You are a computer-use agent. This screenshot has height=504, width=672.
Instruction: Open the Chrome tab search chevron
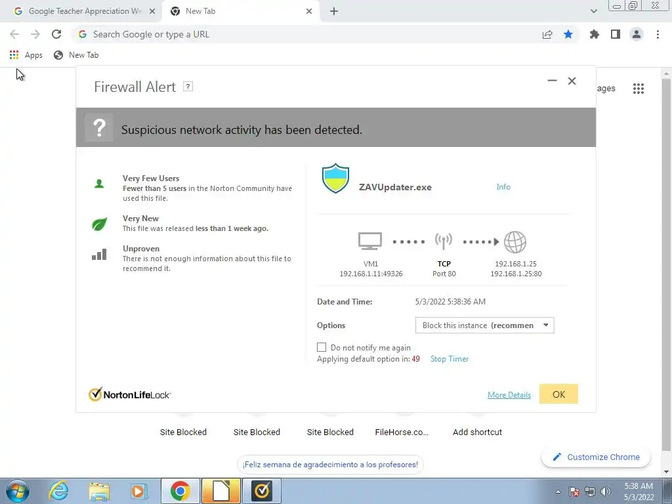coord(593,11)
